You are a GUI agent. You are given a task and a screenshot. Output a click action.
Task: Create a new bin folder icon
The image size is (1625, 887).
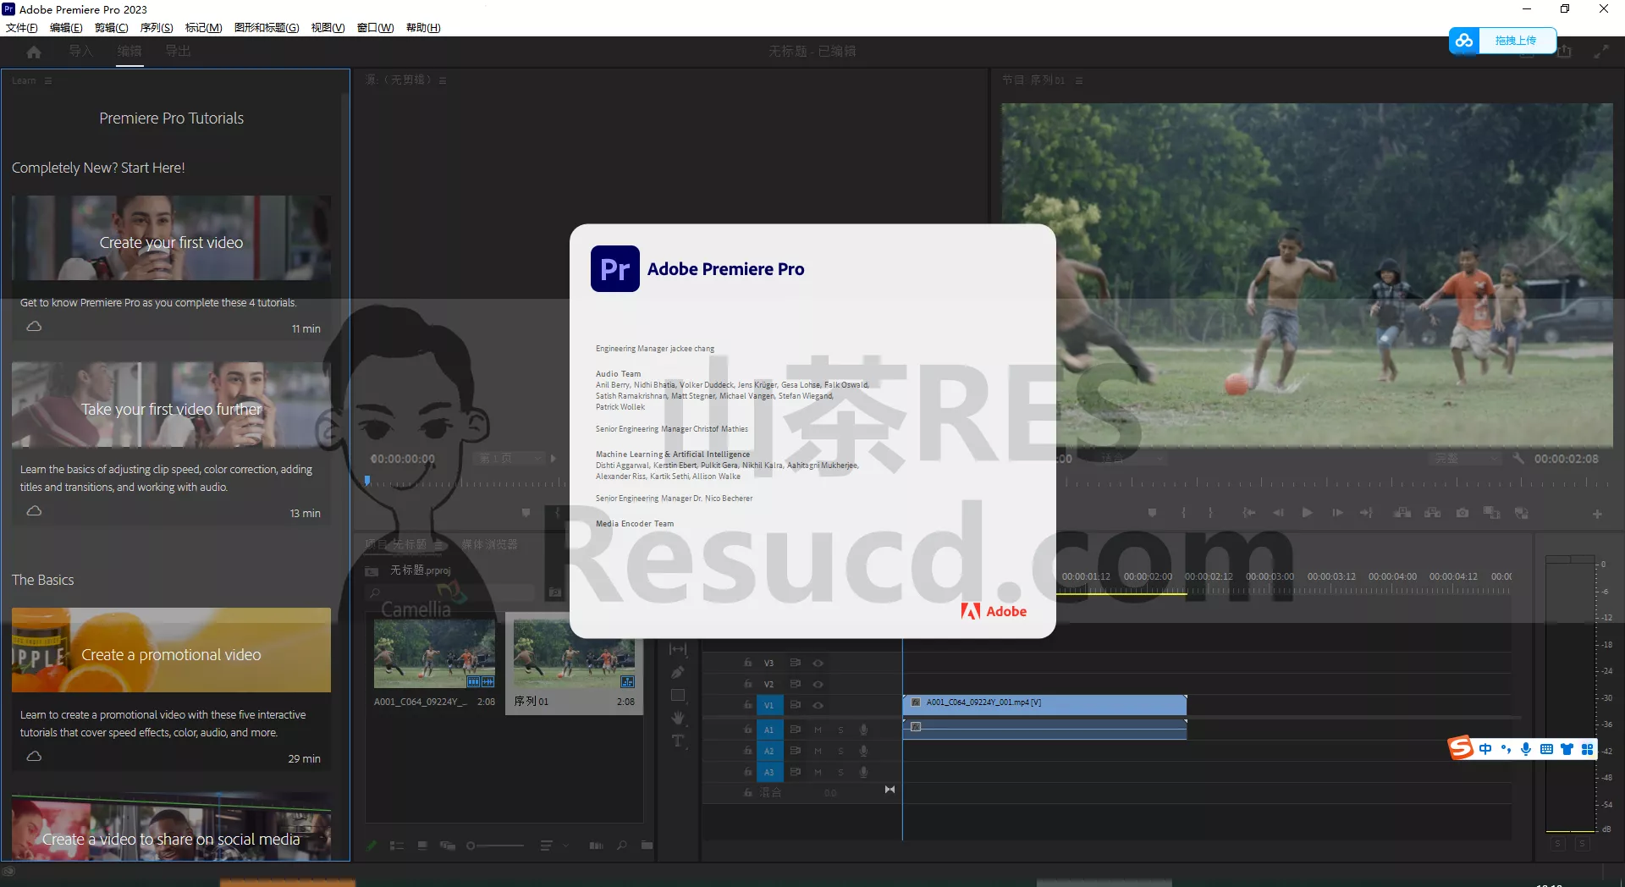(647, 846)
